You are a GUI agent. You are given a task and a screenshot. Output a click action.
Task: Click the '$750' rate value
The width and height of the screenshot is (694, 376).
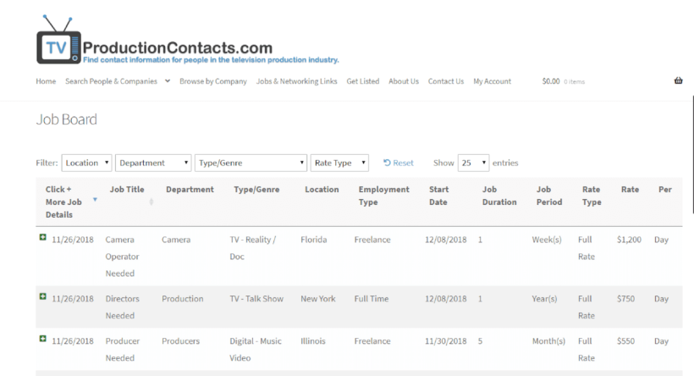(625, 299)
